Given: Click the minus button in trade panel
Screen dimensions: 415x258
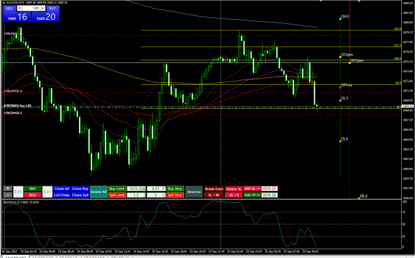Looking at the screenshot, I should 8,195.
